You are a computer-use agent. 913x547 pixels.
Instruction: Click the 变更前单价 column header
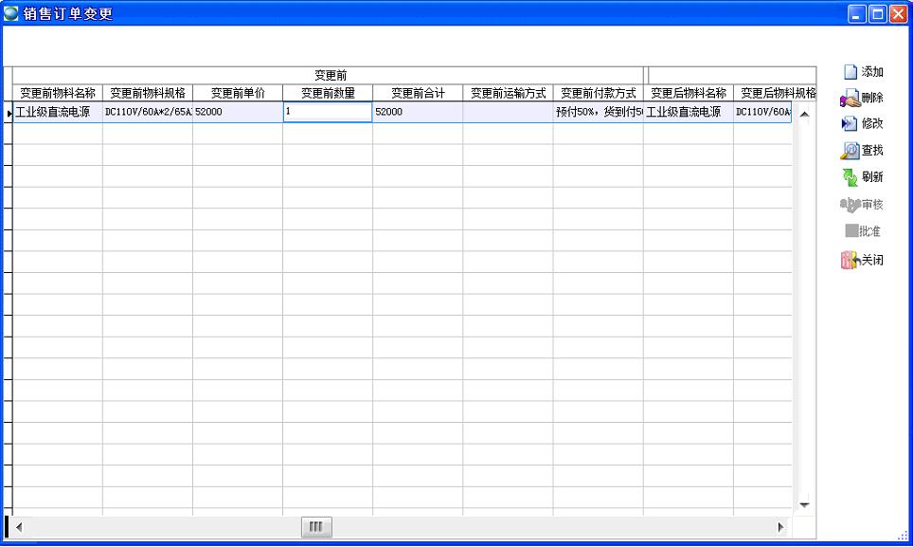[x=237, y=93]
